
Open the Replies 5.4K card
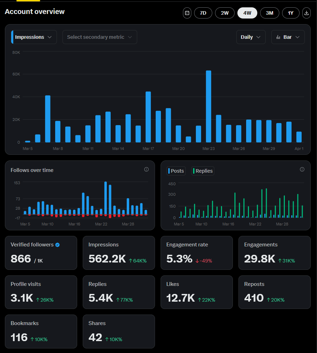(119, 292)
